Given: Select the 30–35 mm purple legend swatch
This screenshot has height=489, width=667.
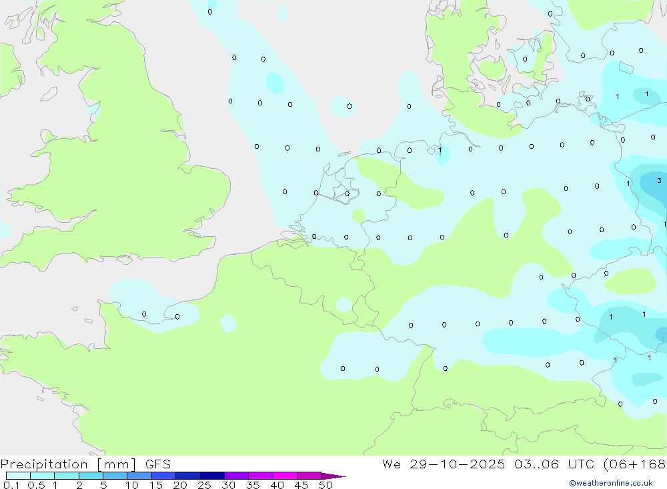Looking at the screenshot, I should (x=237, y=476).
